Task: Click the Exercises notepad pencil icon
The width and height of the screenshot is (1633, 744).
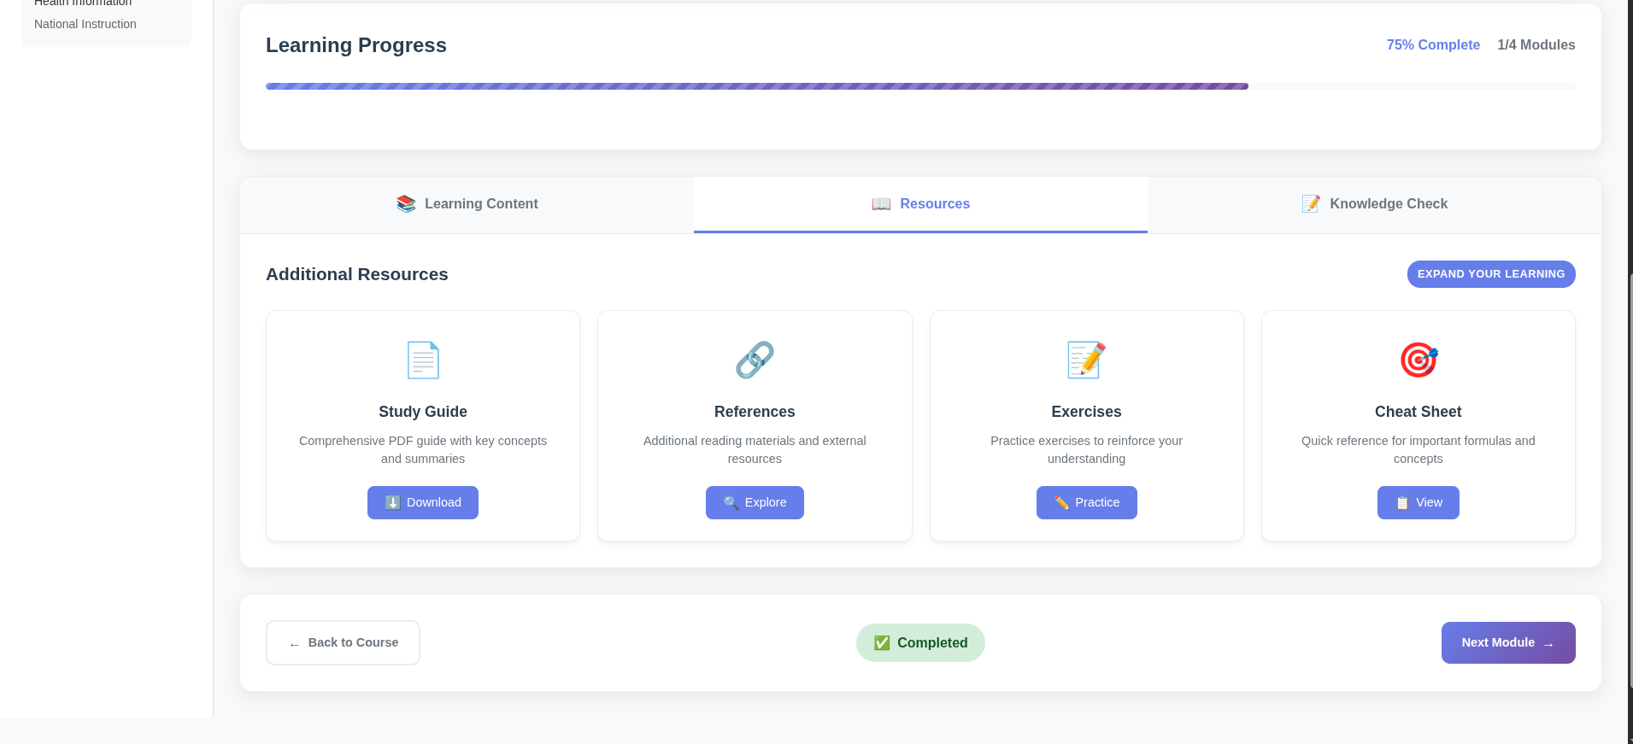Action: tap(1086, 360)
